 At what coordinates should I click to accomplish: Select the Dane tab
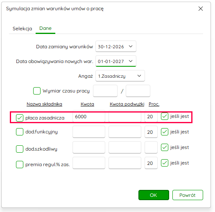point(45,28)
